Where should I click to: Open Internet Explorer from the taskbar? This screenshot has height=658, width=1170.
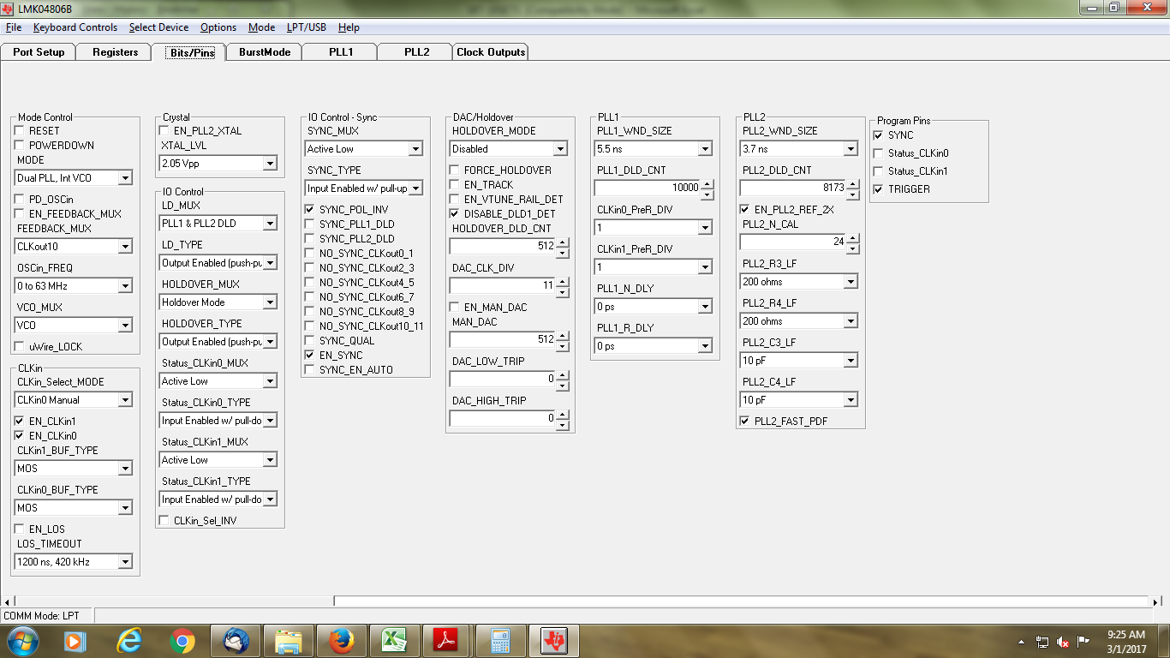point(130,640)
